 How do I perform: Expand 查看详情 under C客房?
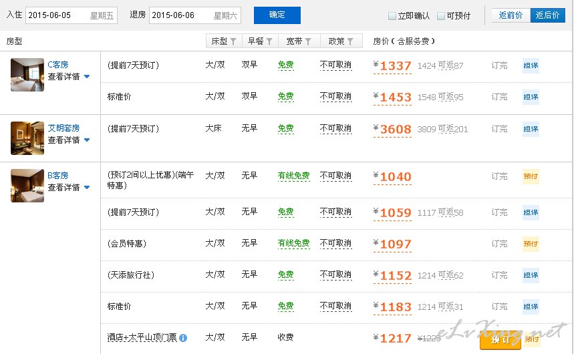[x=68, y=77]
